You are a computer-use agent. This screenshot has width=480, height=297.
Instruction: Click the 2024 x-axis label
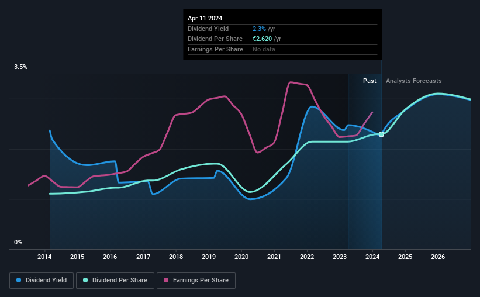click(x=372, y=257)
